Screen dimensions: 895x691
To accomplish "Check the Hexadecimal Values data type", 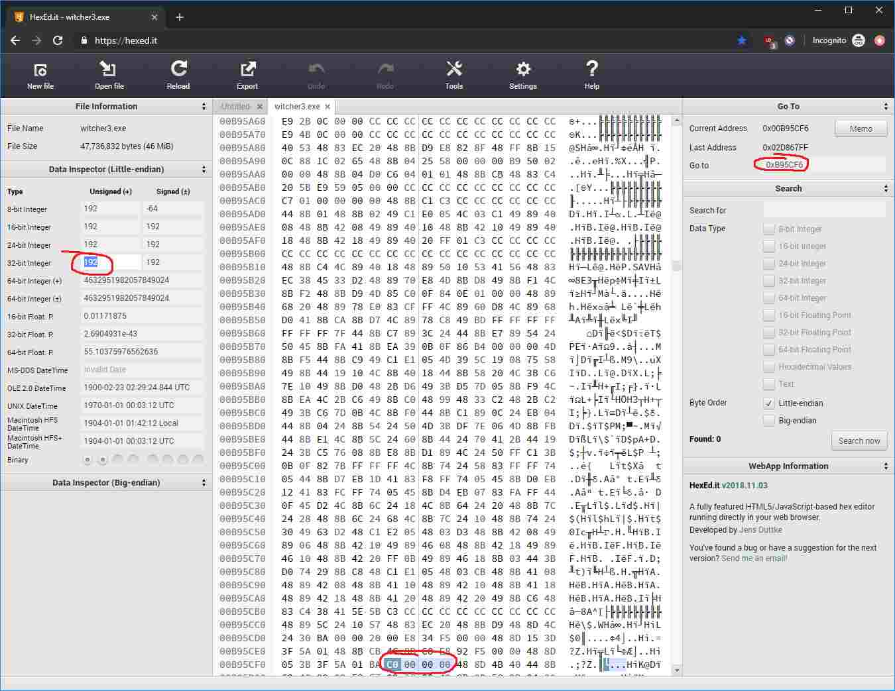I will [x=769, y=366].
